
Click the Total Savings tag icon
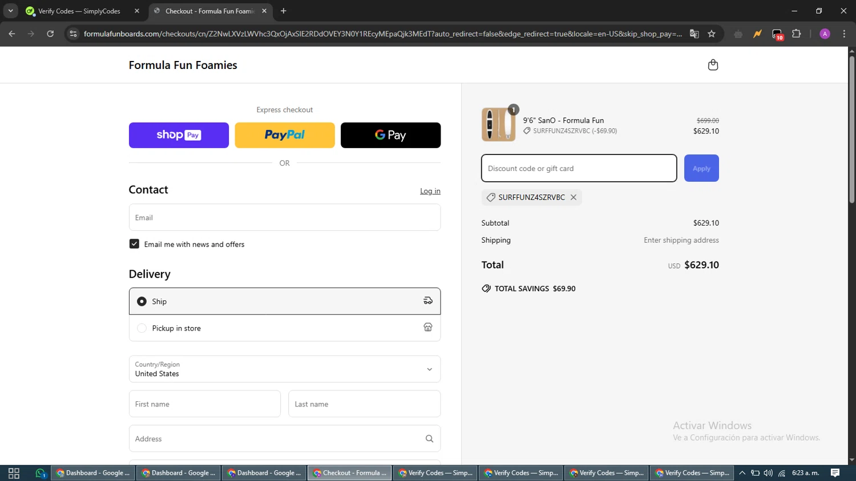point(486,288)
